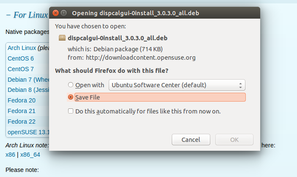Image resolution: width=297 pixels, height=177 pixels.
Task: Cancel the file download dialog
Action: [191, 140]
